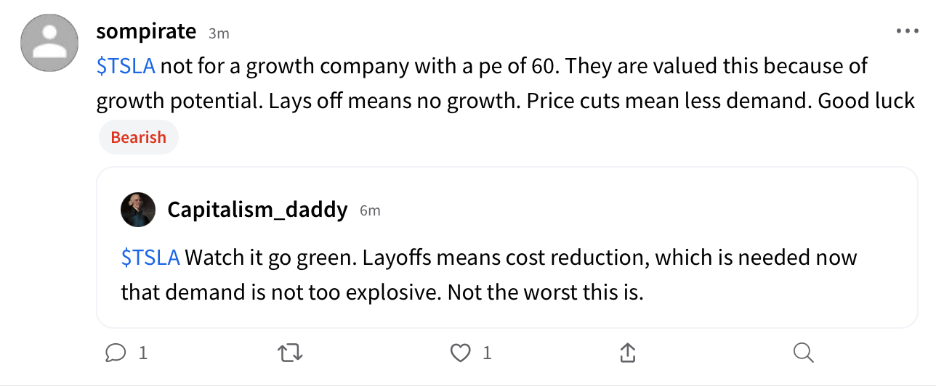Go to the sompirate username profile
The image size is (936, 386).
(146, 31)
